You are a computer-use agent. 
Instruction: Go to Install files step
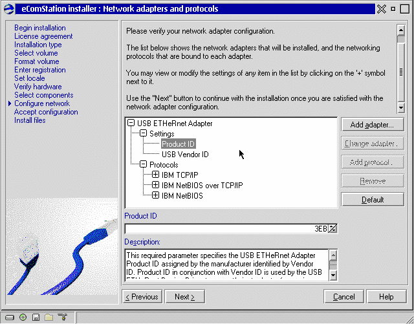(30, 120)
